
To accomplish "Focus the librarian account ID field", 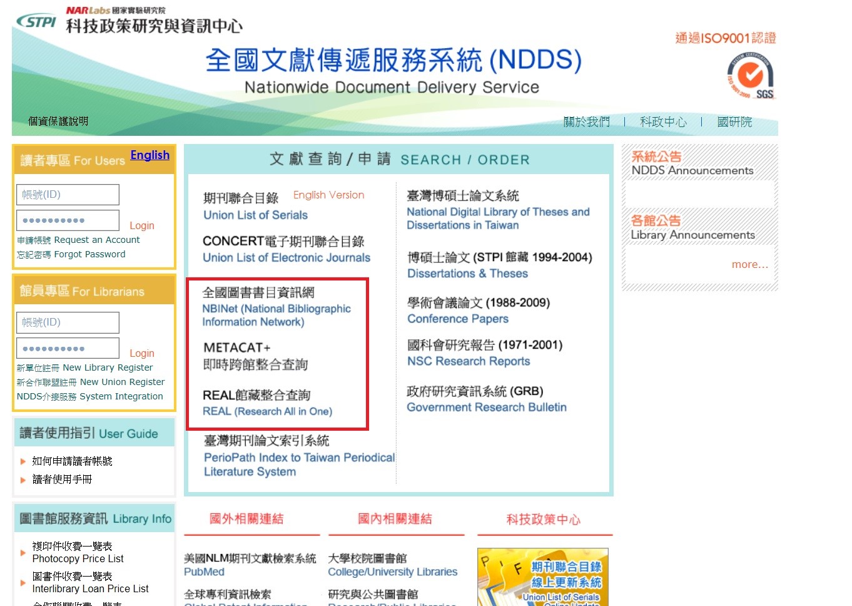I will pyautogui.click(x=68, y=322).
